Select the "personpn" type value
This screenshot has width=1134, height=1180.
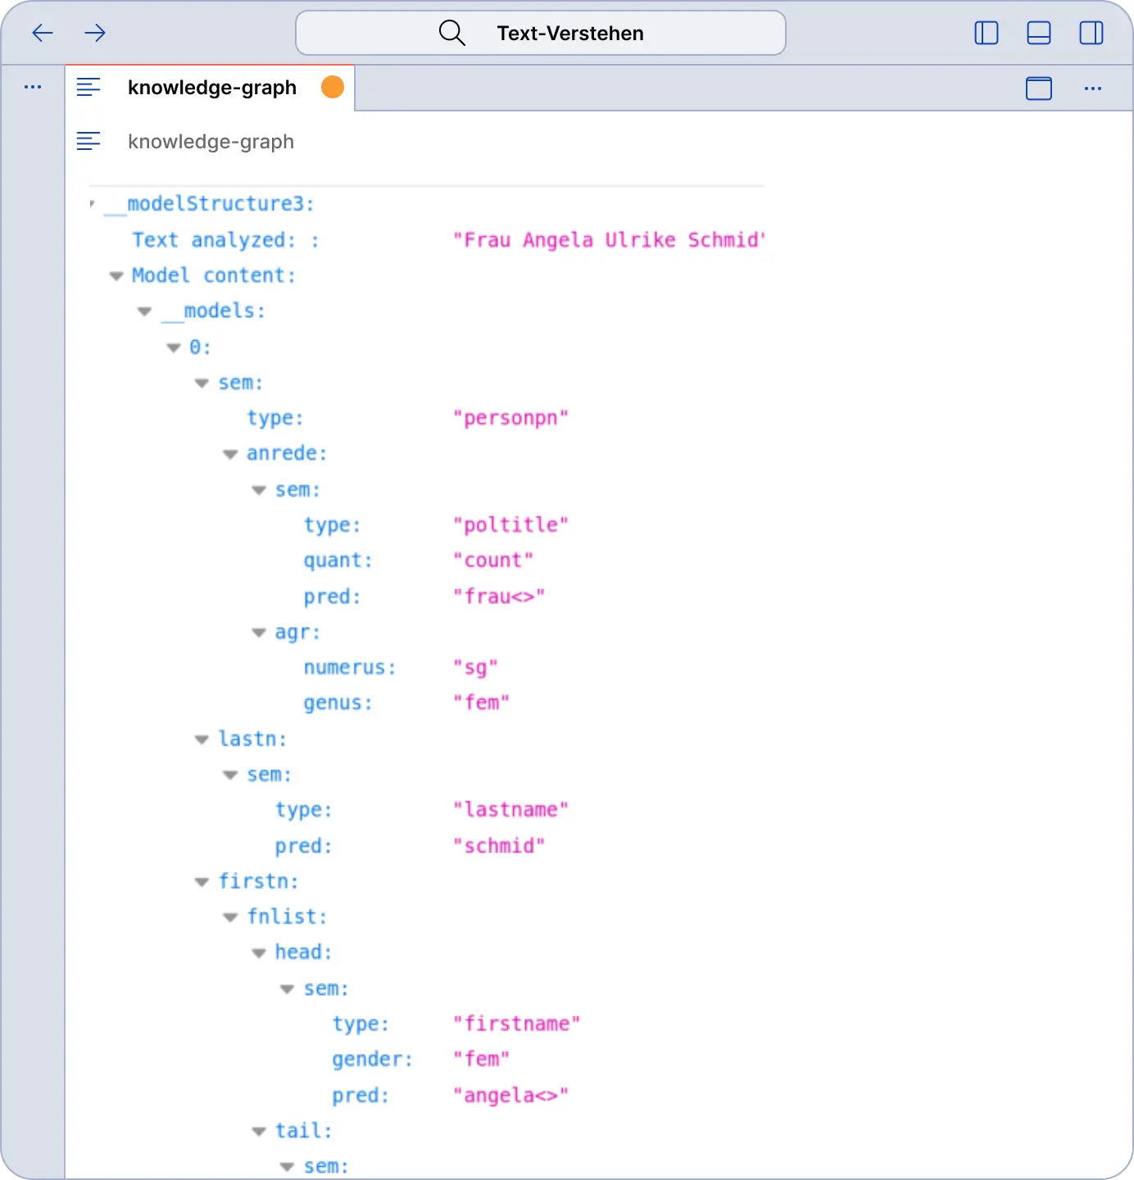[x=510, y=418]
